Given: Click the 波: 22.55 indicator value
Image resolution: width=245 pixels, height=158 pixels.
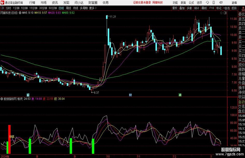Looking at the screenshot, I should pyautogui.click(x=48, y=99).
